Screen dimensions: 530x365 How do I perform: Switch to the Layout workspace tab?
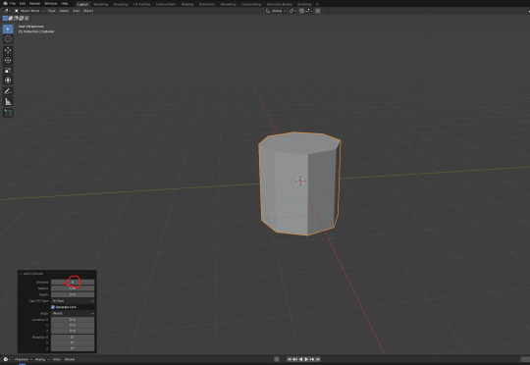82,4
